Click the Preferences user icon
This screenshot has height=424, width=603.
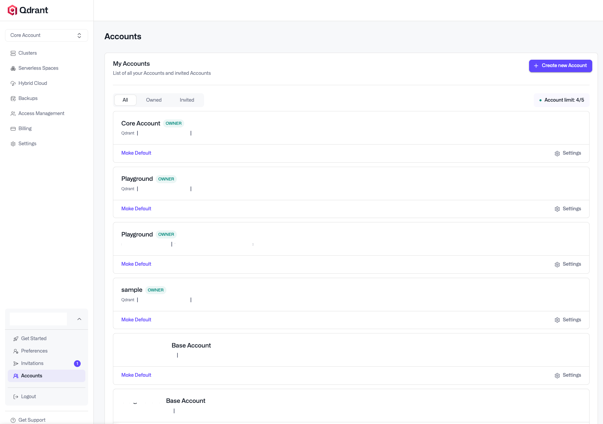(x=16, y=351)
